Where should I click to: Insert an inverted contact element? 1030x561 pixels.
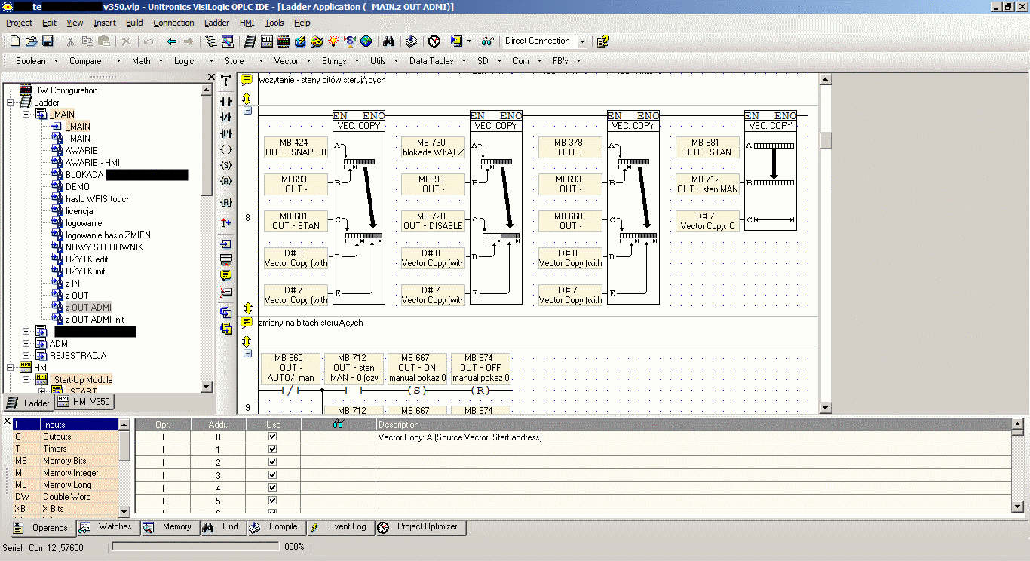pos(225,117)
